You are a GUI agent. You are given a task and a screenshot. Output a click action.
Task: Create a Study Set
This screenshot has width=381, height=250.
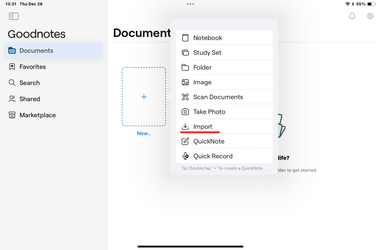tap(224, 52)
